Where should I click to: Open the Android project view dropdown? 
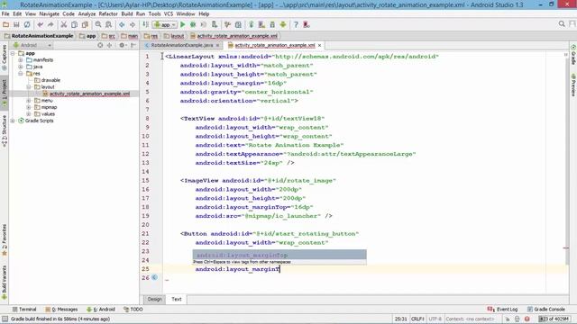[32, 45]
